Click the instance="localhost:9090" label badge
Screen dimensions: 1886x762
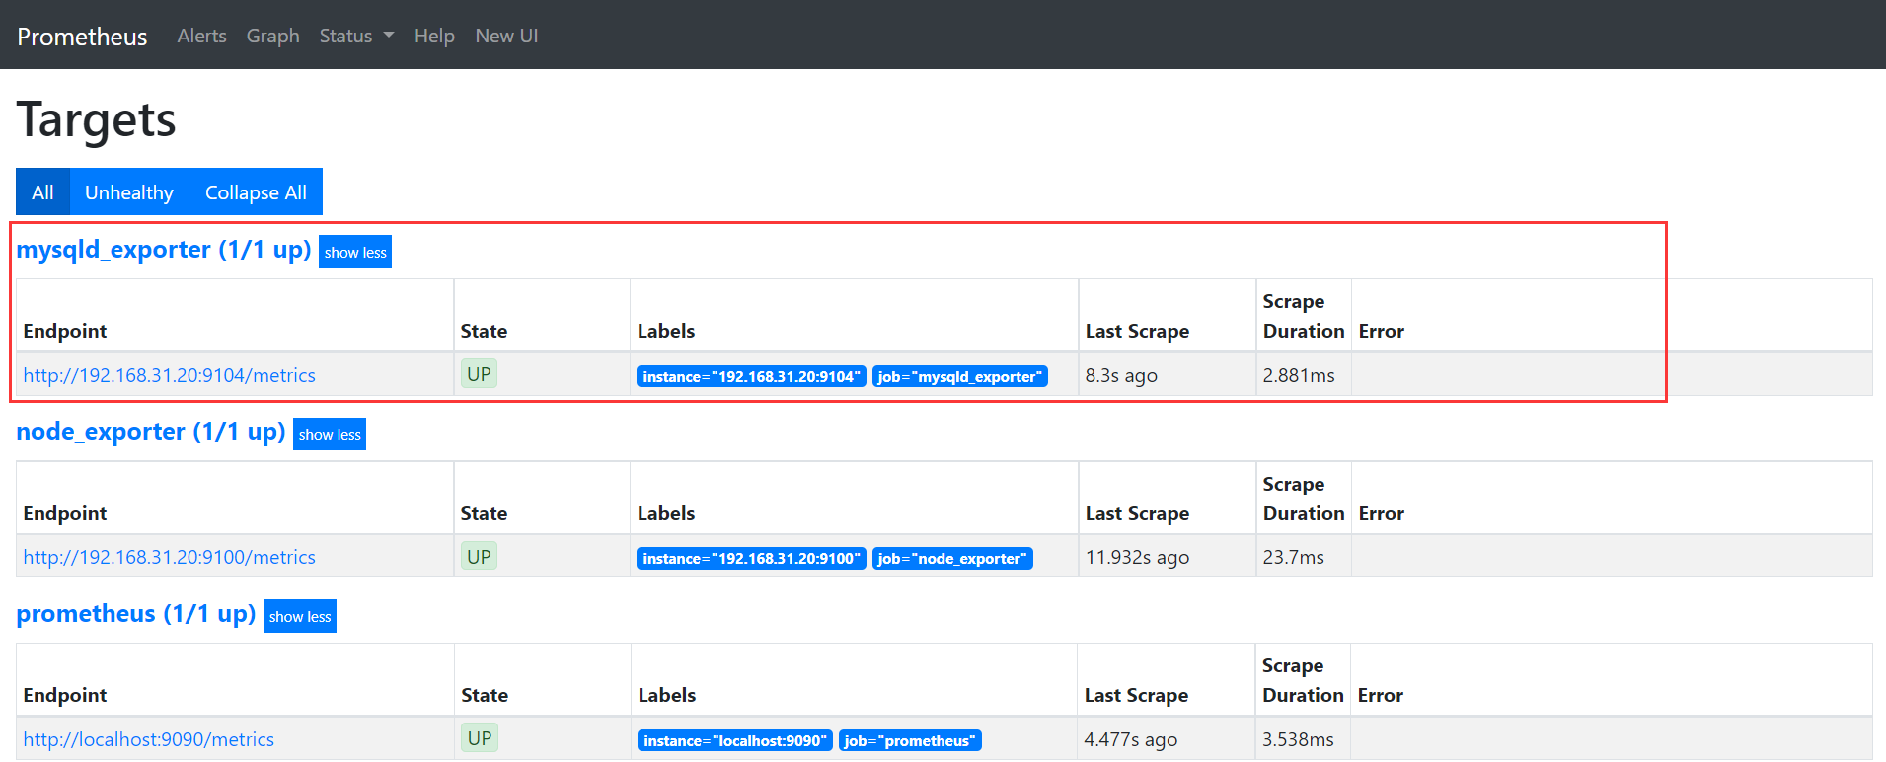[x=735, y=740]
